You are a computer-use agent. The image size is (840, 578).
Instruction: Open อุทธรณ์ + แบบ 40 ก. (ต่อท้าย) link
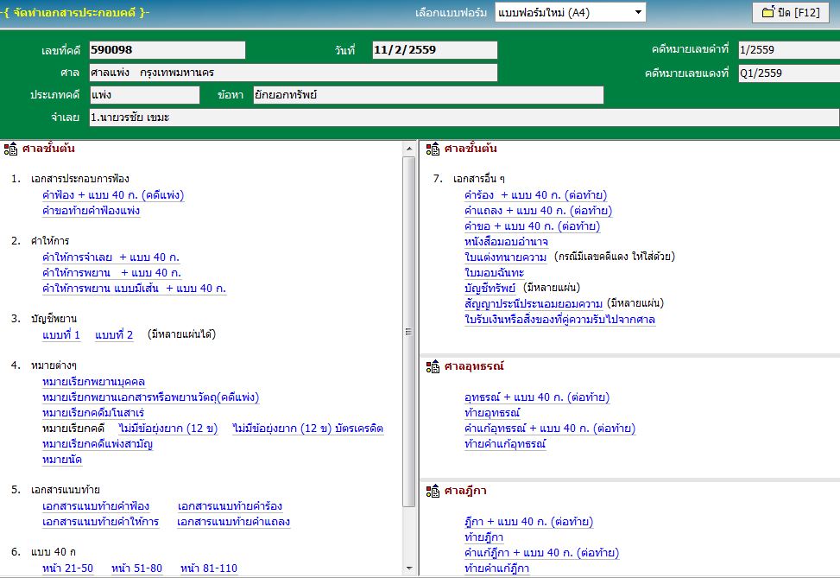click(x=537, y=397)
